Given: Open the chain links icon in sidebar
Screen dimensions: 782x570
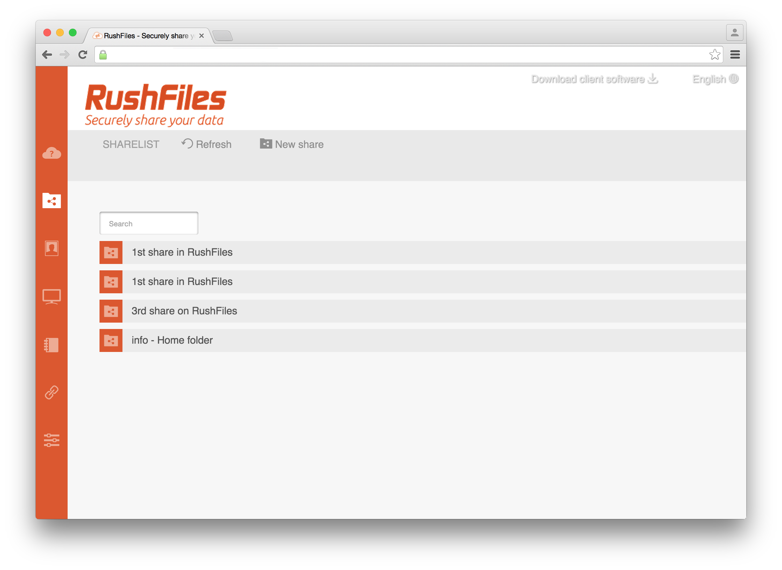Looking at the screenshot, I should (x=51, y=392).
